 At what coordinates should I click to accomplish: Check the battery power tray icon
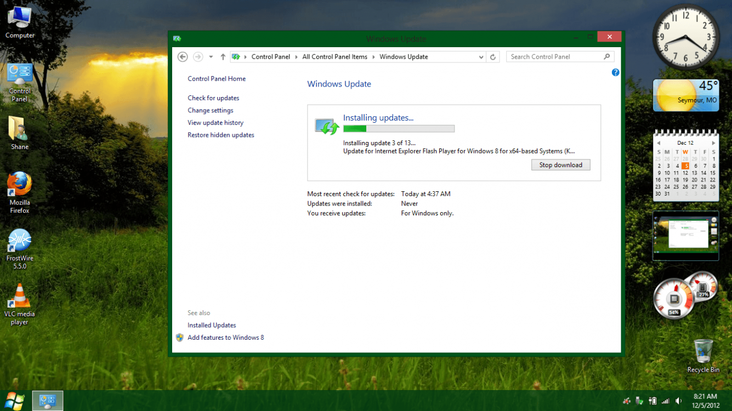coord(652,401)
